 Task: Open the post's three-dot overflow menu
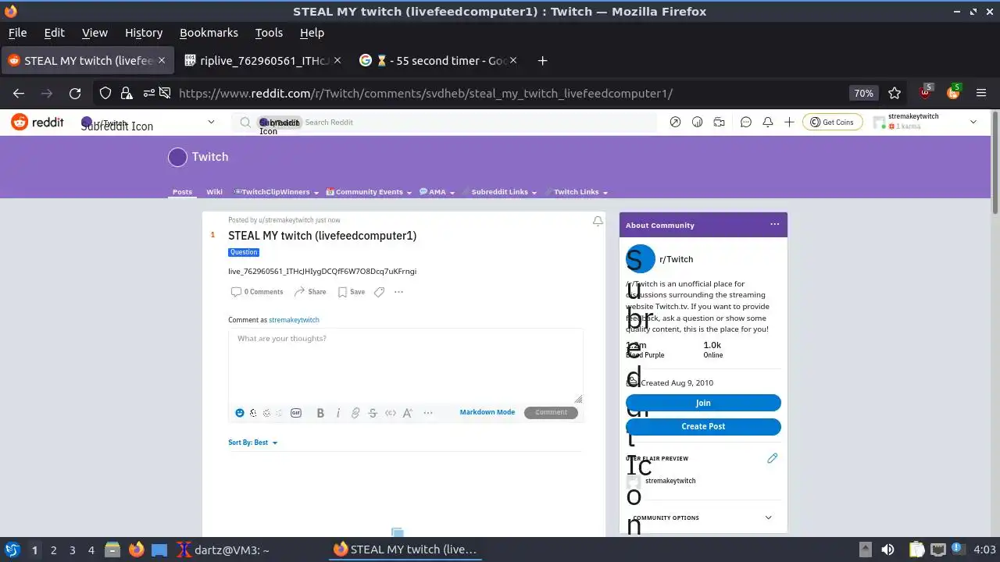tap(398, 292)
